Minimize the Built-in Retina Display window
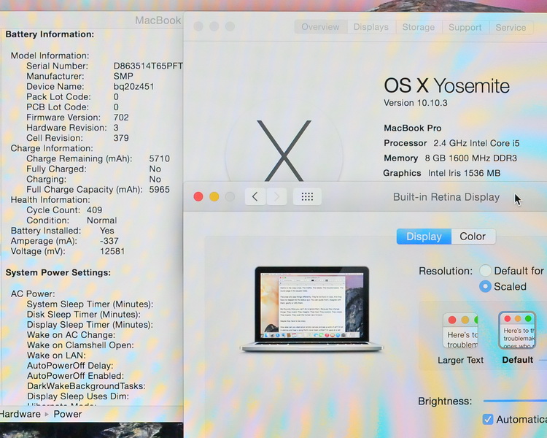 click(x=214, y=197)
